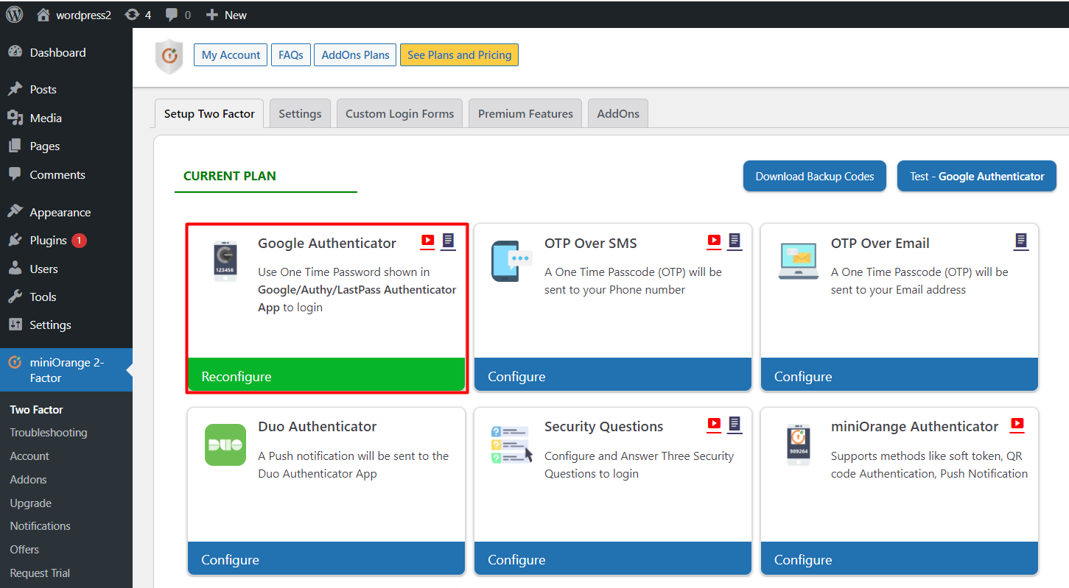Click the miniOrange shield logo
The image size is (1069, 588).
[x=169, y=56]
